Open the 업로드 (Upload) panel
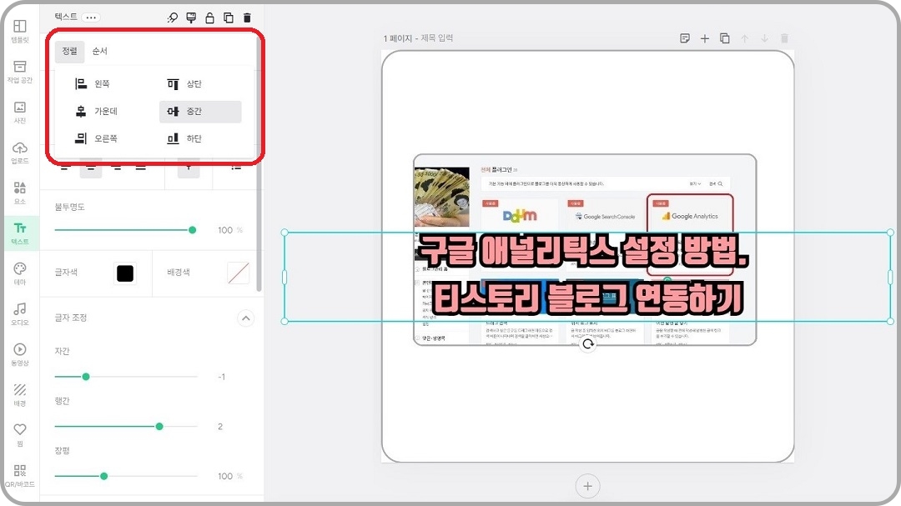The image size is (901, 506). coord(20,151)
